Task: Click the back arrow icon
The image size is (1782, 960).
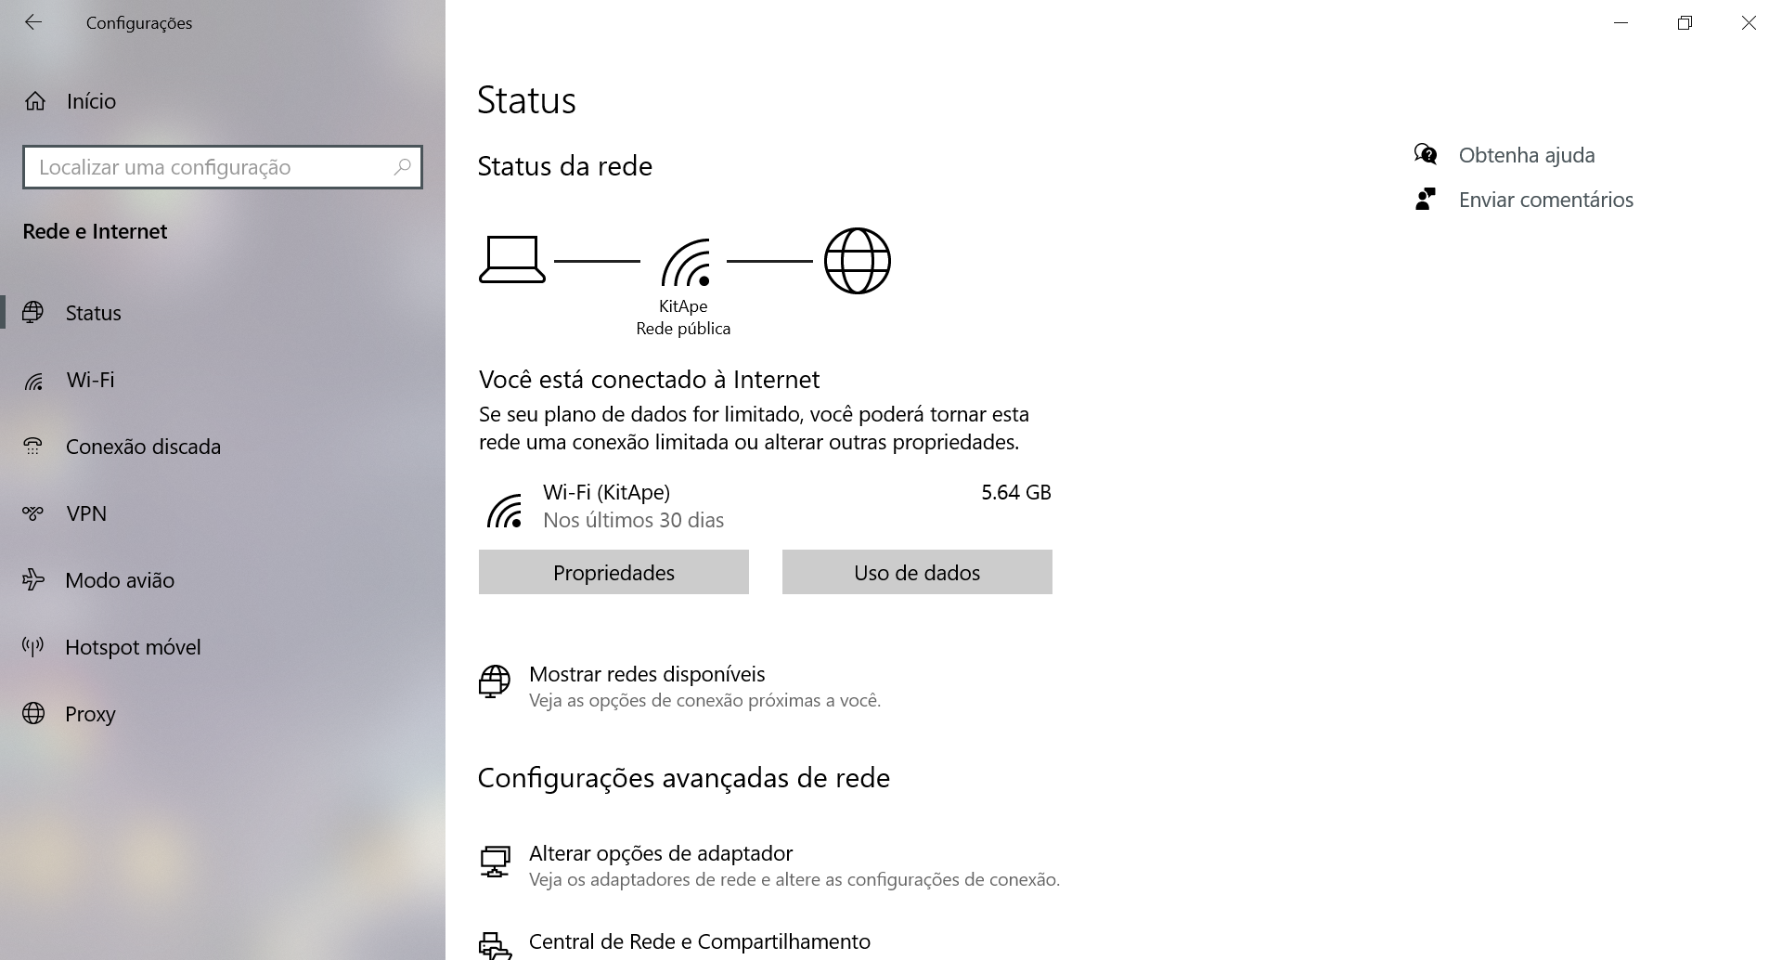Action: pos(33,22)
